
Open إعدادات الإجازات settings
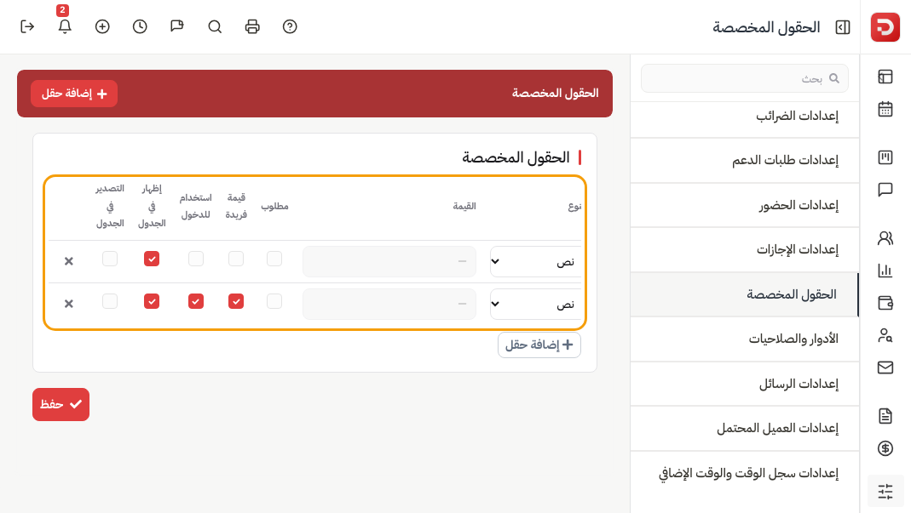point(745,249)
